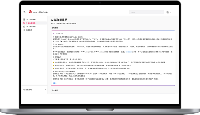
Task: Click the GEO 成效總覽 chart icon
Action: 24,20
